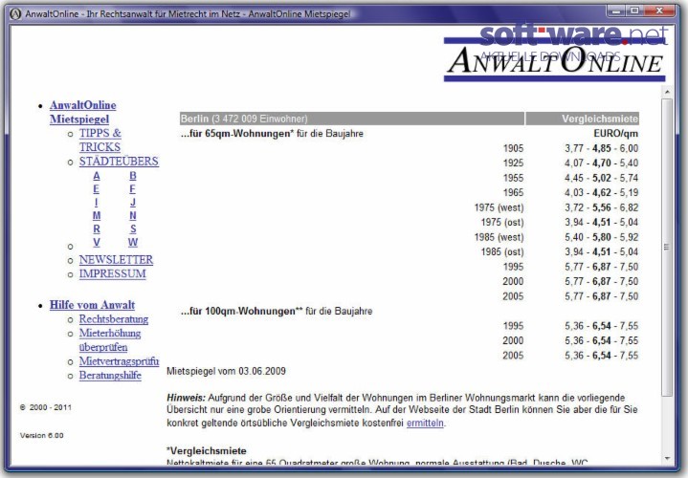
Task: Click the bold Hinweis: label
Action: [186, 399]
